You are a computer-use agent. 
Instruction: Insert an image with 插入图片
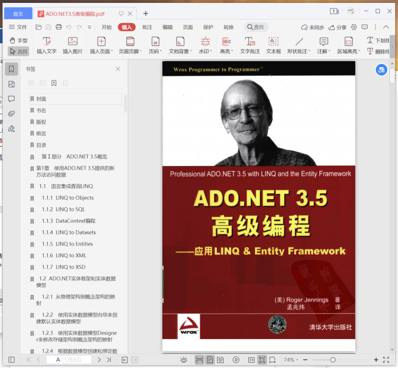pos(73,46)
